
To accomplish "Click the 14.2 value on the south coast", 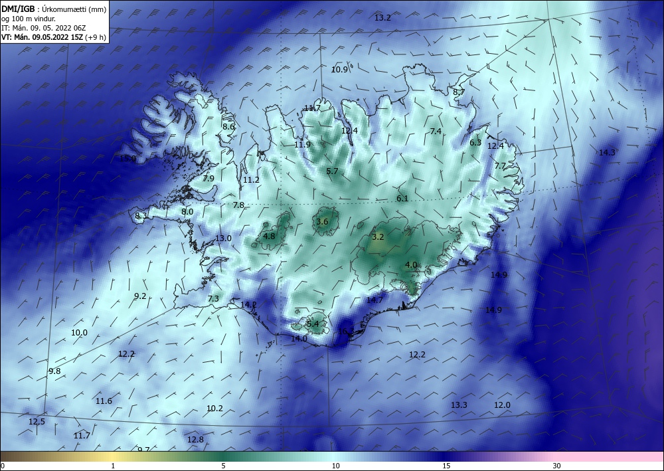I will click(248, 304).
